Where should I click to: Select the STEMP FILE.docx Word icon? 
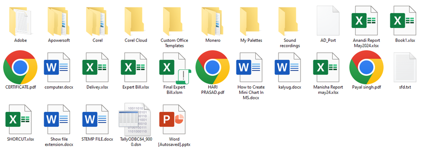96,119
